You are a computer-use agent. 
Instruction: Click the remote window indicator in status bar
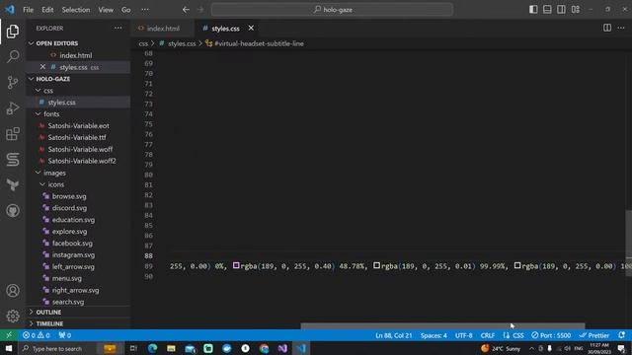[9, 335]
